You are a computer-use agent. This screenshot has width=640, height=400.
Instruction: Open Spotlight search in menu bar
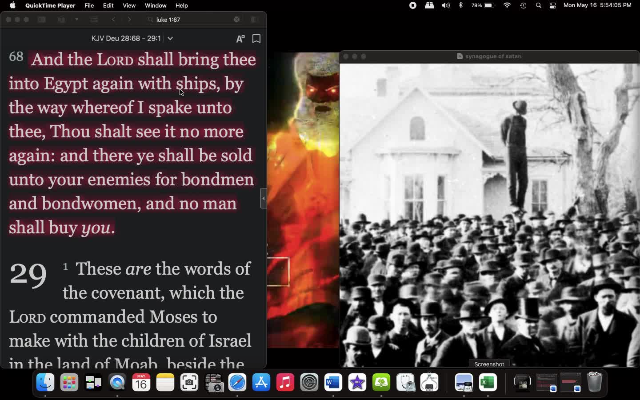tap(539, 5)
